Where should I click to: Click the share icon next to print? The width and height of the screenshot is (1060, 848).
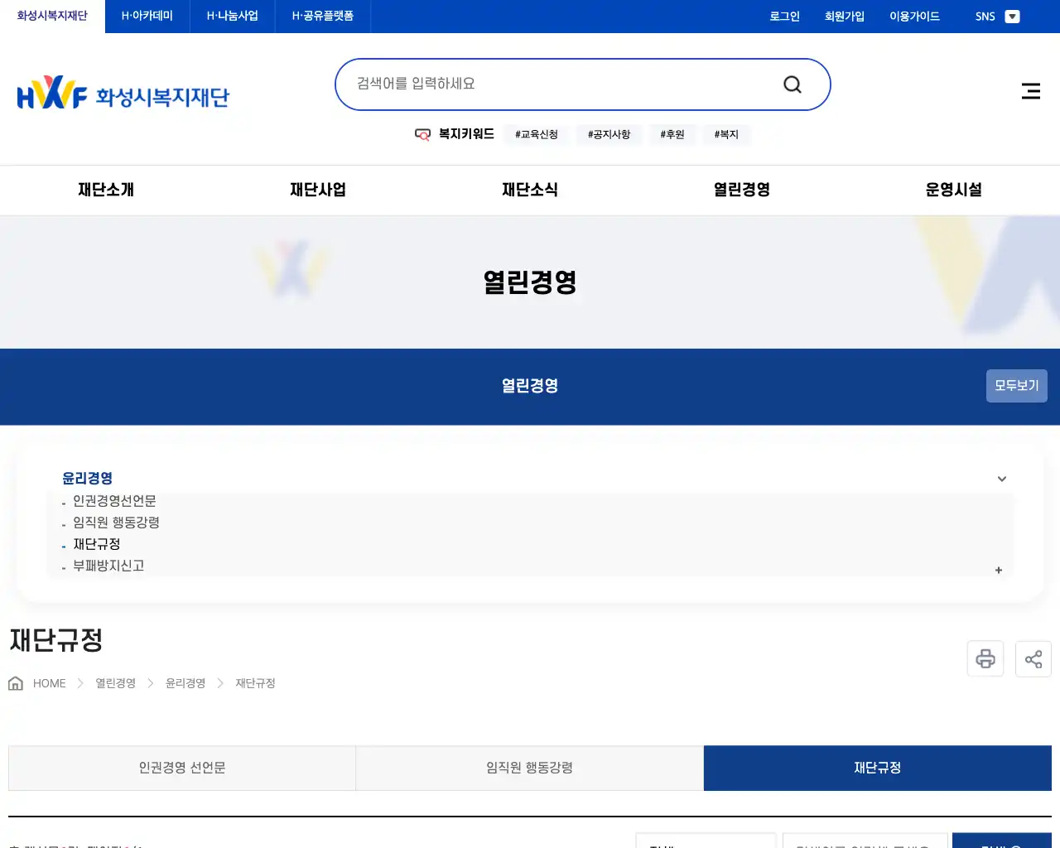tap(1033, 658)
